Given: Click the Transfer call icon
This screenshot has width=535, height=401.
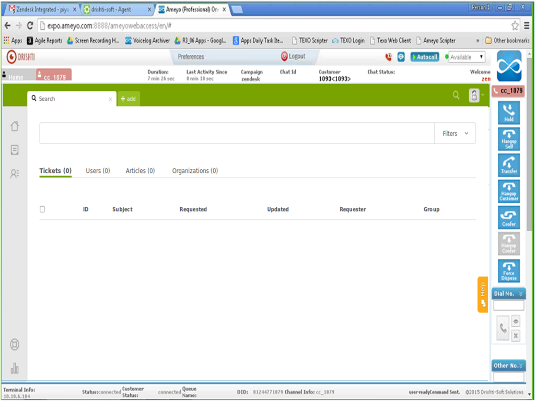Looking at the screenshot, I should coord(508,165).
